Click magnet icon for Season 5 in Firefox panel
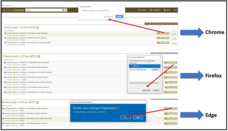The width and height of the screenshot is (228, 131). (x=173, y=82)
